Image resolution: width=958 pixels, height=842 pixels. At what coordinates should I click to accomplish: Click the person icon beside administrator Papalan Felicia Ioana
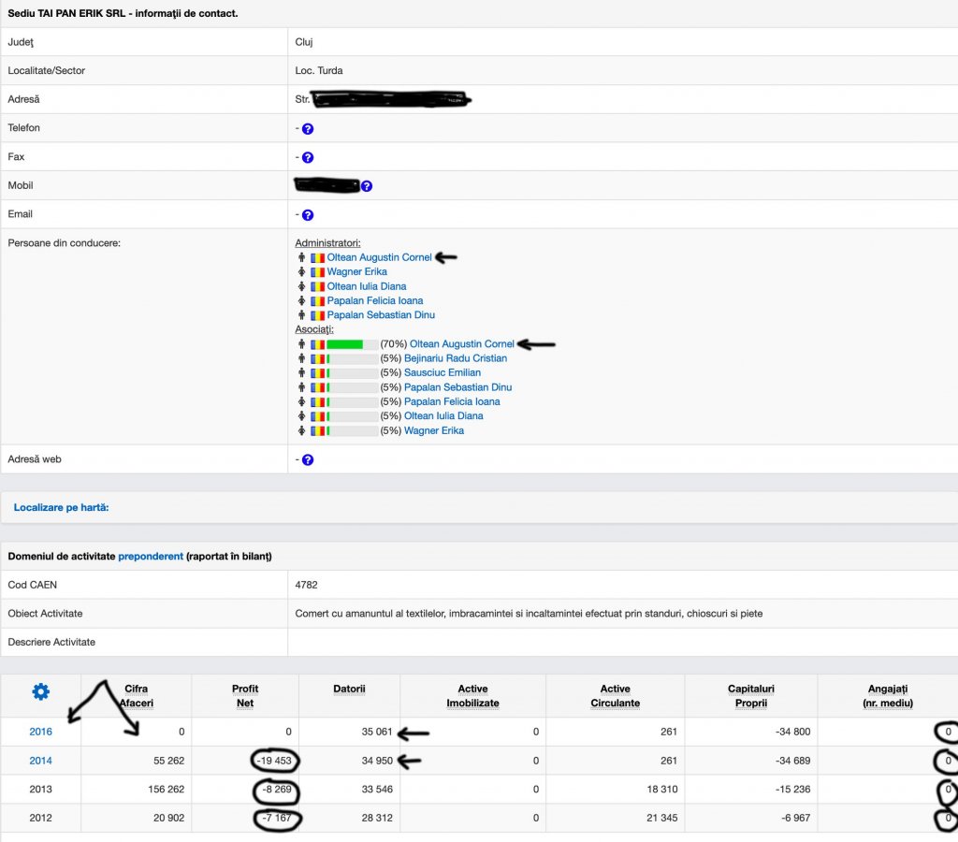click(301, 300)
